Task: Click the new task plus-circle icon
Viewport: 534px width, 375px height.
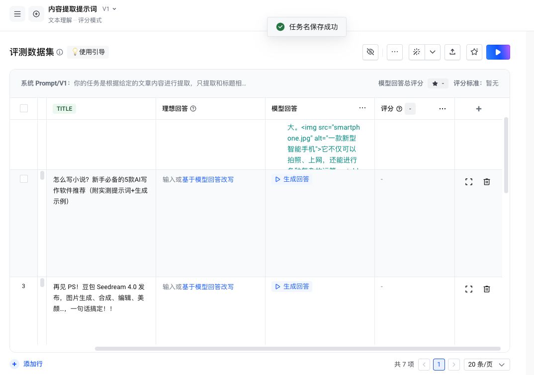Action: (x=36, y=14)
